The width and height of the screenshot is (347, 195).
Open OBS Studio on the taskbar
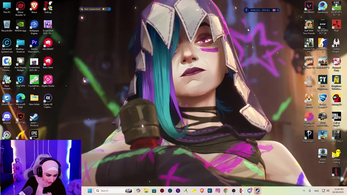pyautogui.click(x=234, y=191)
